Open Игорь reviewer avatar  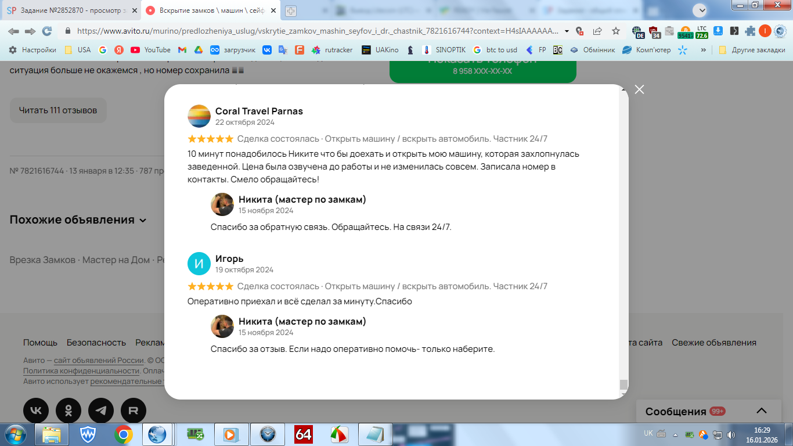pos(199,264)
